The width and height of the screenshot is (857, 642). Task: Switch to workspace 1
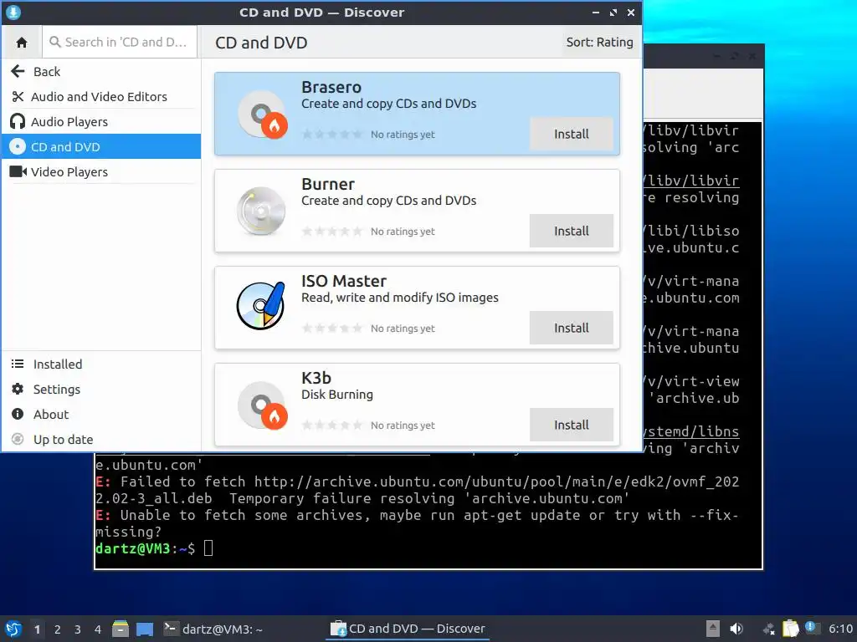37,629
